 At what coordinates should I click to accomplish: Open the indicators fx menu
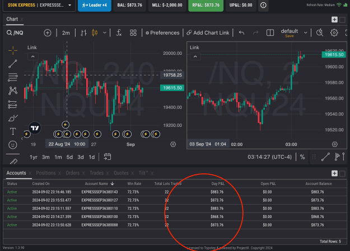click(x=119, y=33)
